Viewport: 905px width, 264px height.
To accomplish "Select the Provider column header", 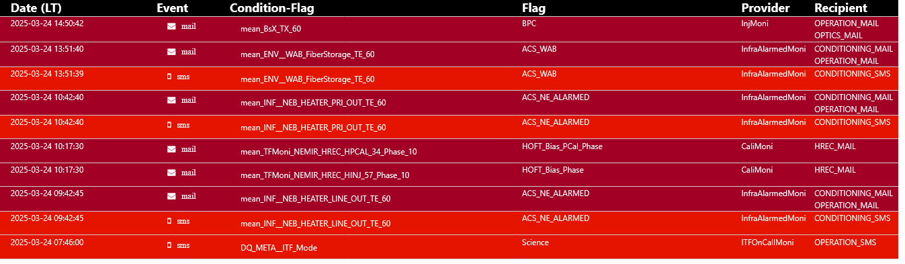I will [765, 8].
